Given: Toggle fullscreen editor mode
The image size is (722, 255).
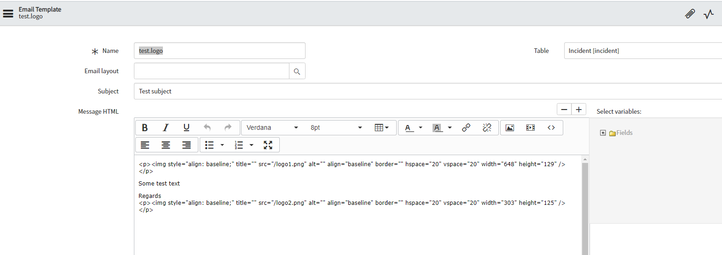Looking at the screenshot, I should (x=268, y=145).
